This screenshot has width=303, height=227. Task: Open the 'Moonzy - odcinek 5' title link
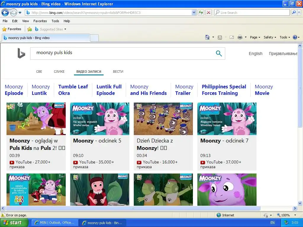[x=97, y=141]
